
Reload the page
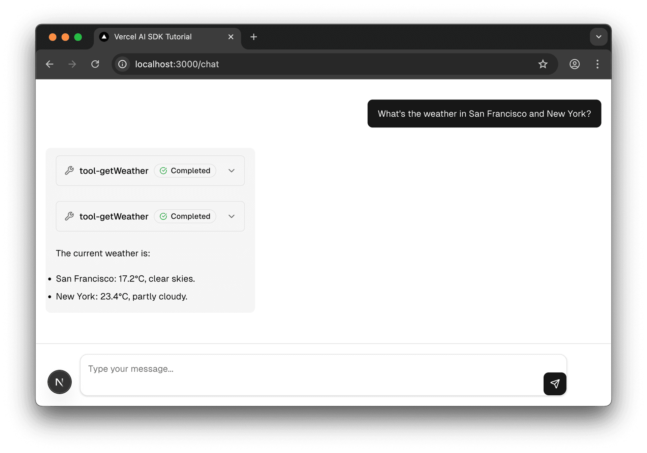[x=95, y=64]
